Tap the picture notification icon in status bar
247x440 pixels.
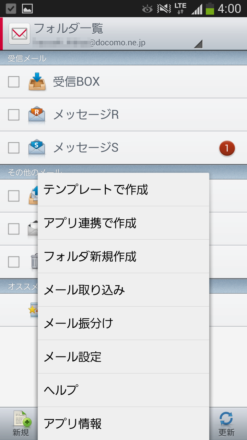point(27,9)
